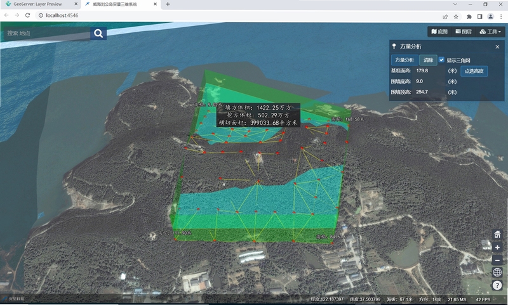Click the 经度 122.187397 status readout
The width and height of the screenshot is (508, 305).
[x=327, y=299]
